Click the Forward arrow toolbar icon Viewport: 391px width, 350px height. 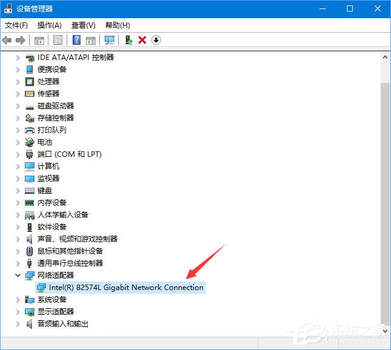click(x=21, y=40)
